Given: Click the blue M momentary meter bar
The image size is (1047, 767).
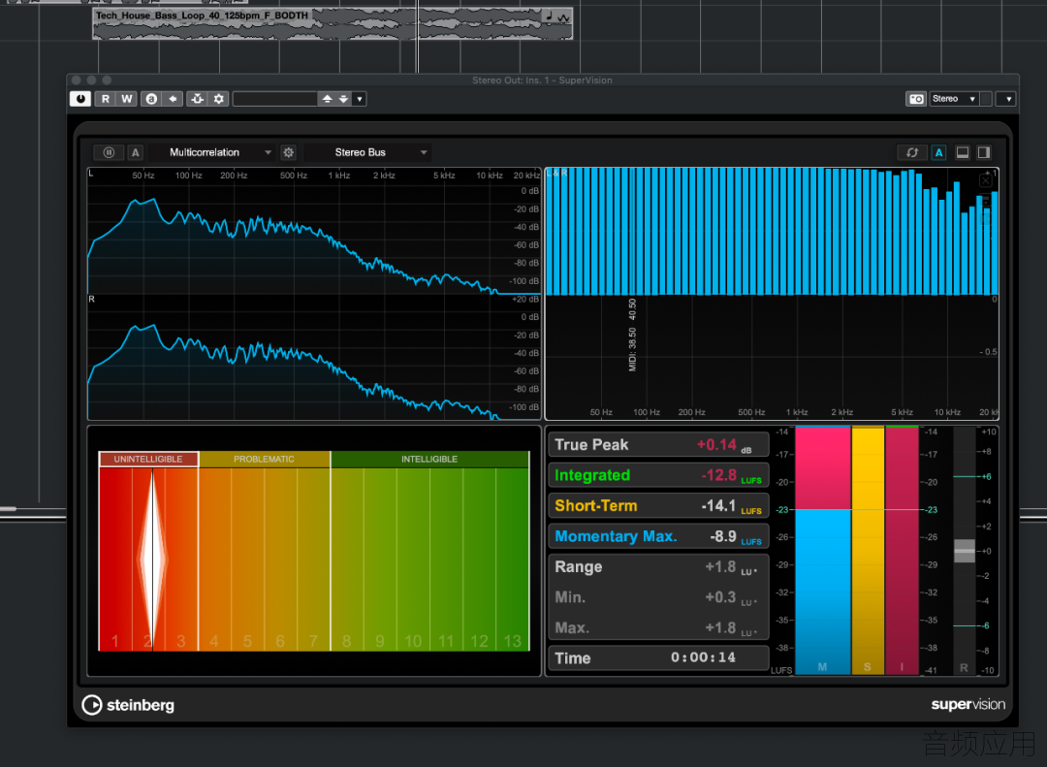Looking at the screenshot, I should (x=823, y=551).
